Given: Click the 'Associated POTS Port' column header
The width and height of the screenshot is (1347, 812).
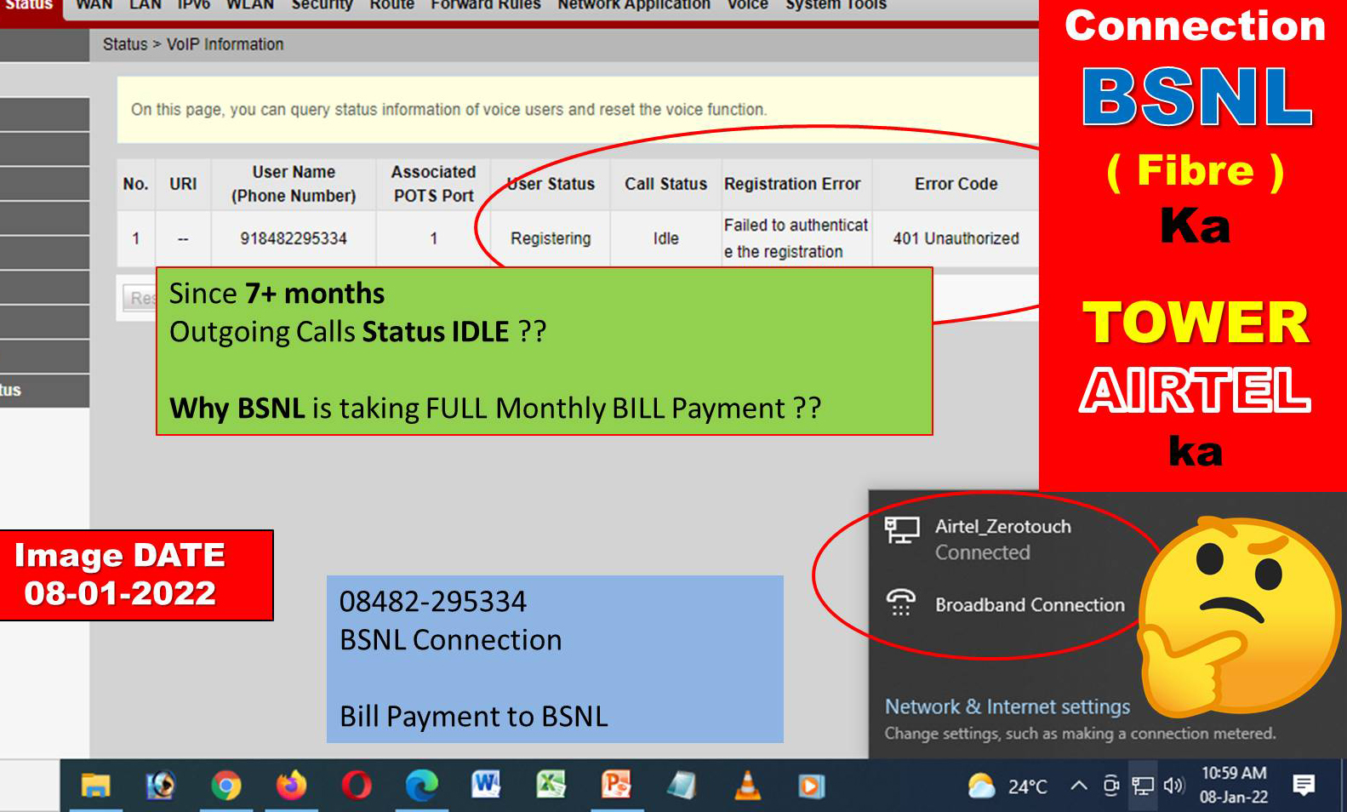Looking at the screenshot, I should tap(433, 184).
